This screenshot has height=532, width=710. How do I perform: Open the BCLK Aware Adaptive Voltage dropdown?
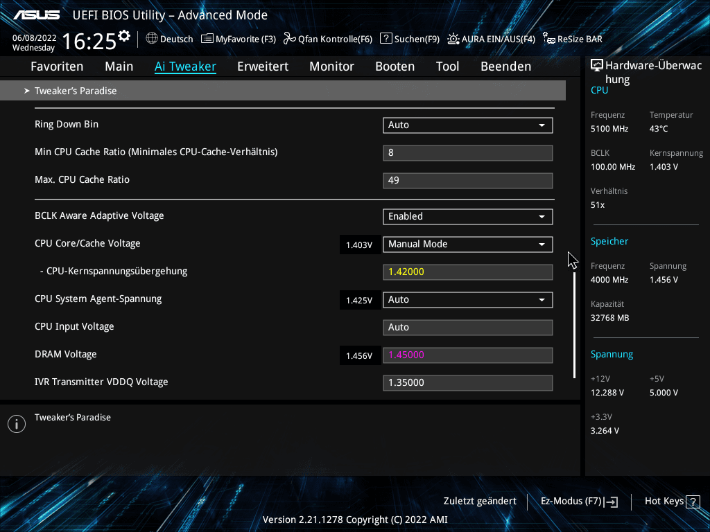pyautogui.click(x=468, y=217)
